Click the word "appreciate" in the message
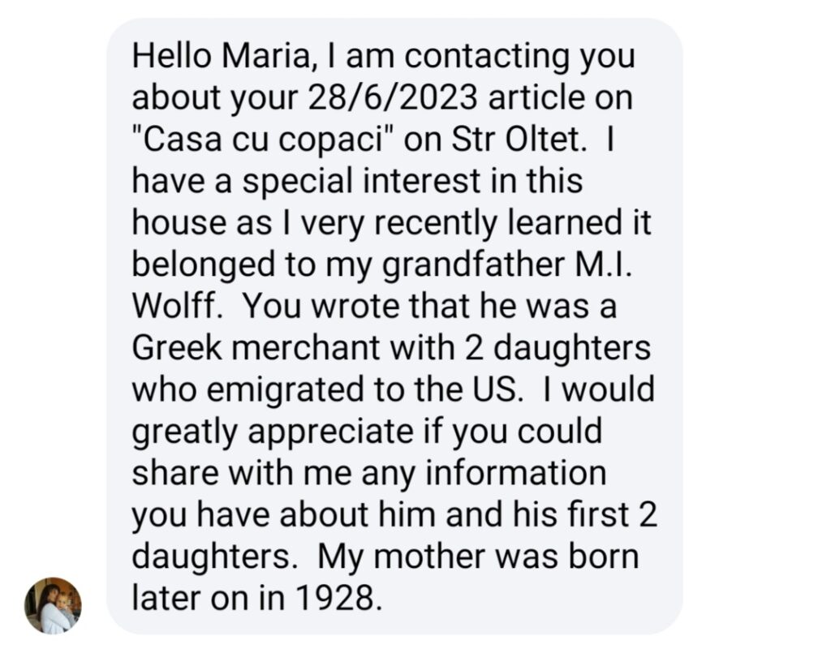 tap(330, 432)
